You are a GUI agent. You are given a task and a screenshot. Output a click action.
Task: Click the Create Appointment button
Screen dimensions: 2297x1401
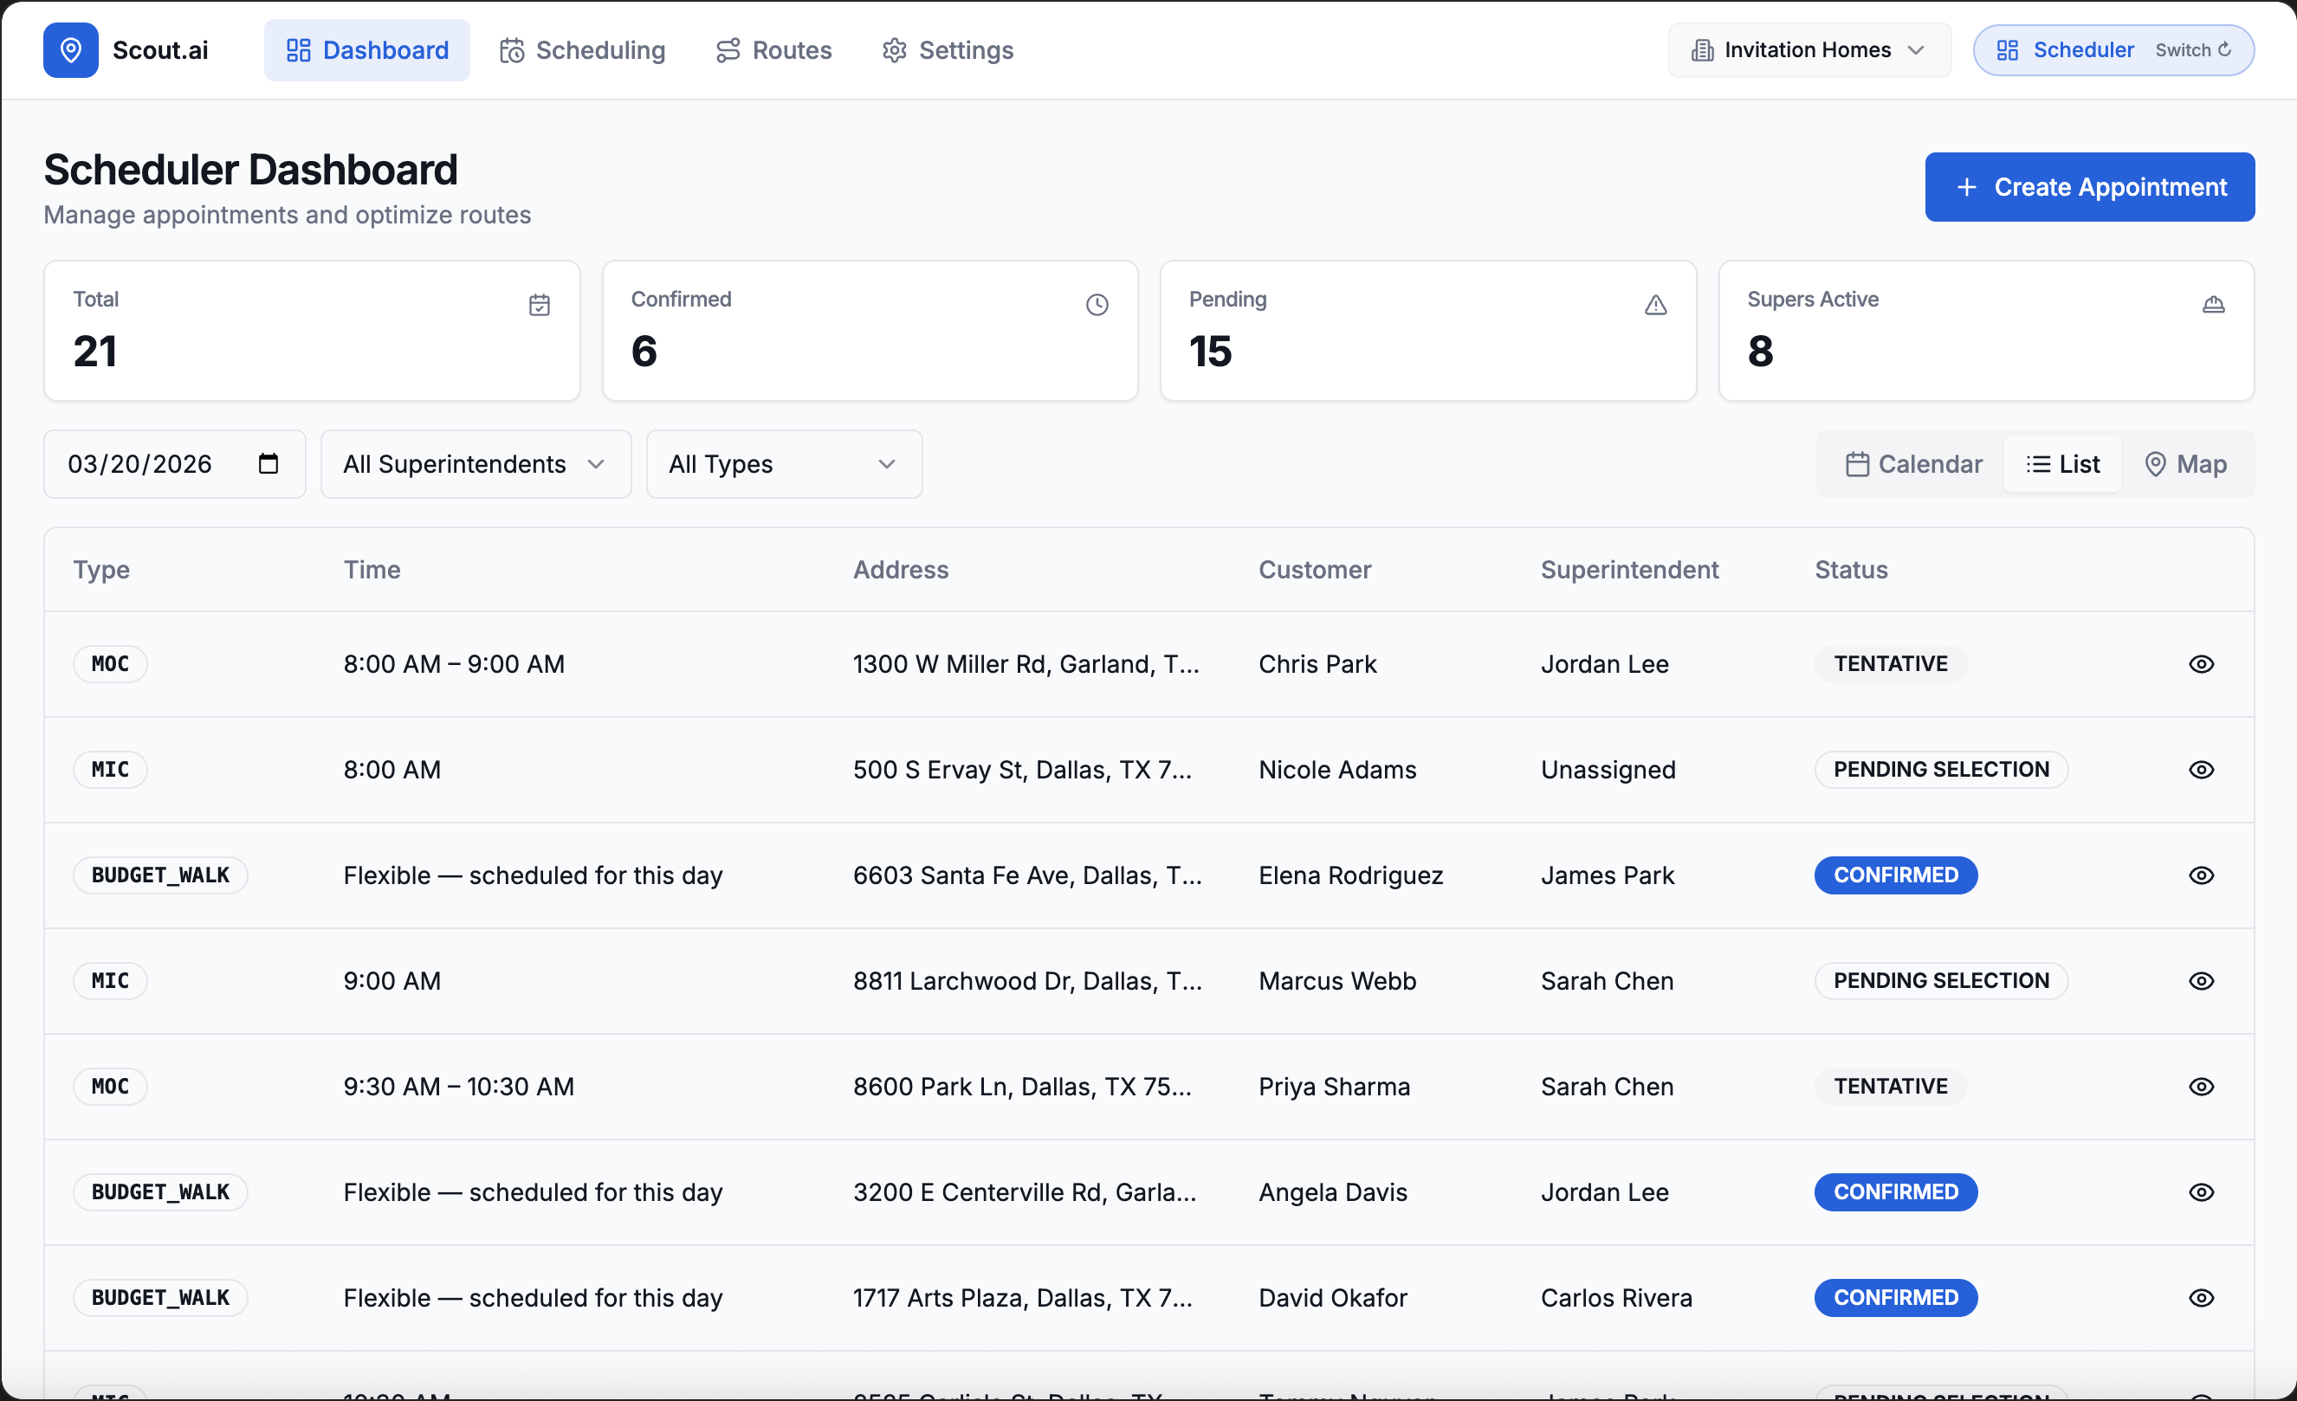(x=2089, y=187)
